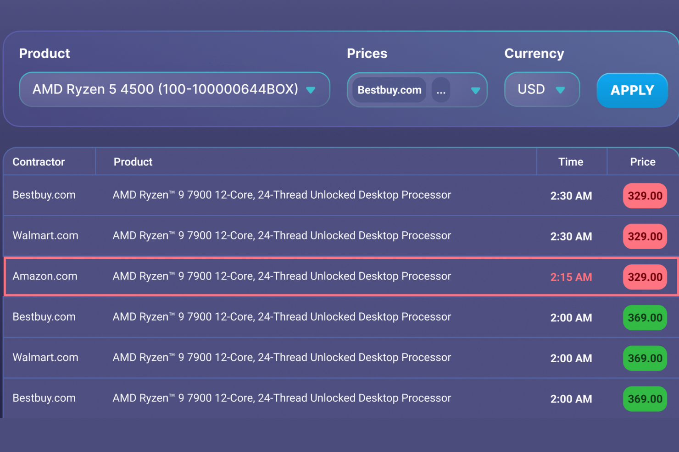Image resolution: width=679 pixels, height=452 pixels.
Task: Open the Walmart.com link in the second row
Action: tap(45, 235)
